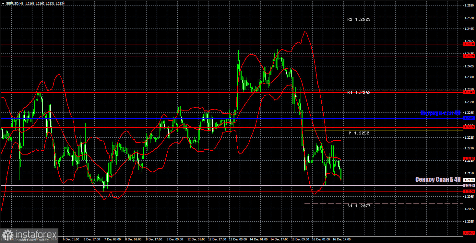Click the 1.2320 price scale value
This screenshot has width=476, height=243.
point(470,102)
